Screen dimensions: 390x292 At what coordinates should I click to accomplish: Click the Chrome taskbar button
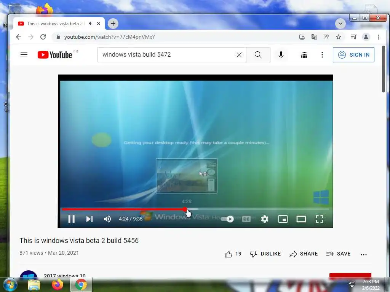[81, 284]
